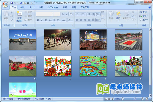Click the Find (查找) binoculars icon

[x=140, y=12]
